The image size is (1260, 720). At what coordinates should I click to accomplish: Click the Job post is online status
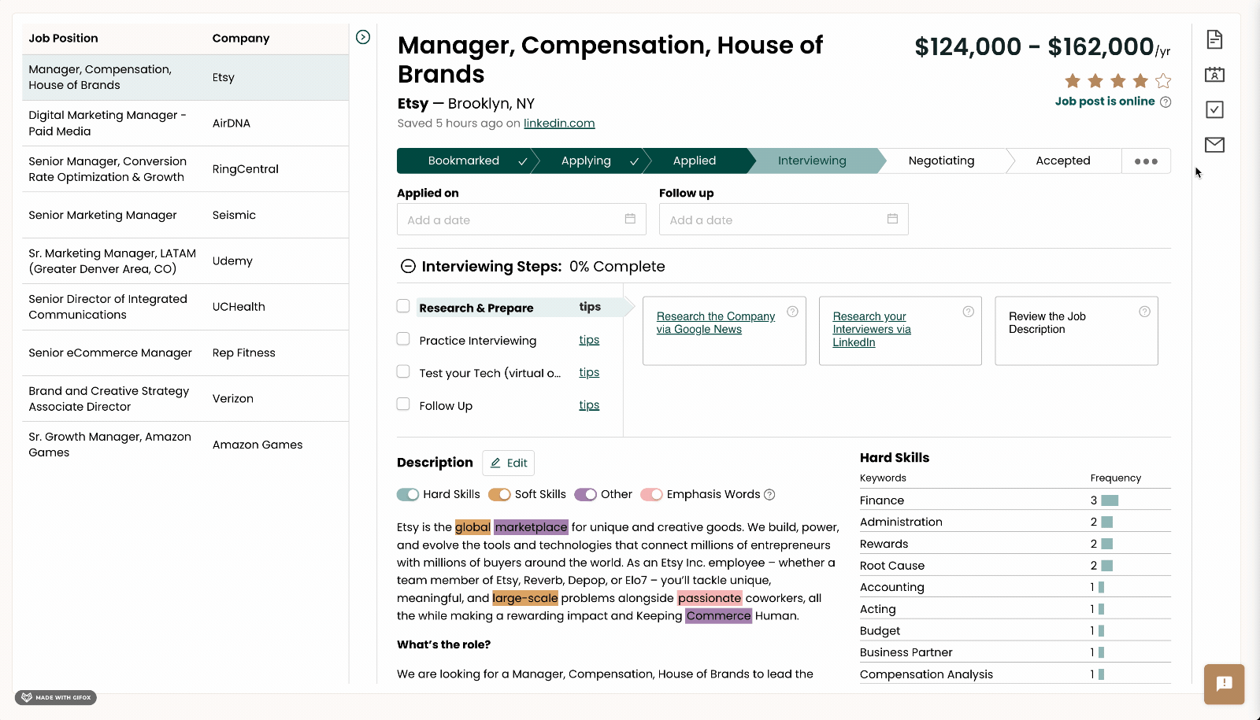coord(1105,102)
